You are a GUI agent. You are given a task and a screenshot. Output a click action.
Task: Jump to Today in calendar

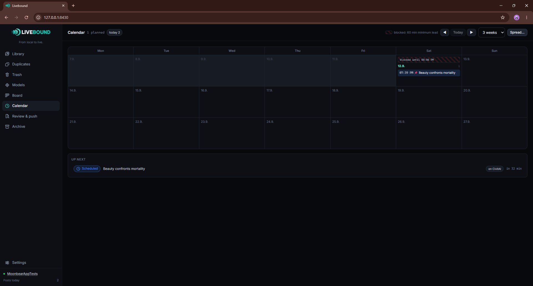point(458,32)
